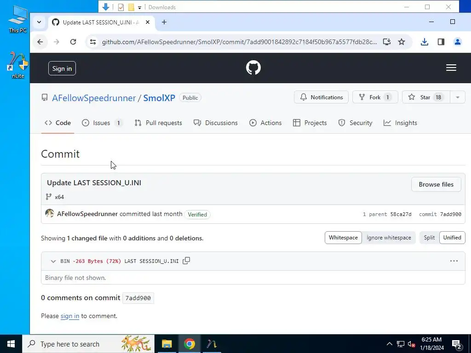Click the Browse files button
The image size is (471, 353).
(436, 184)
